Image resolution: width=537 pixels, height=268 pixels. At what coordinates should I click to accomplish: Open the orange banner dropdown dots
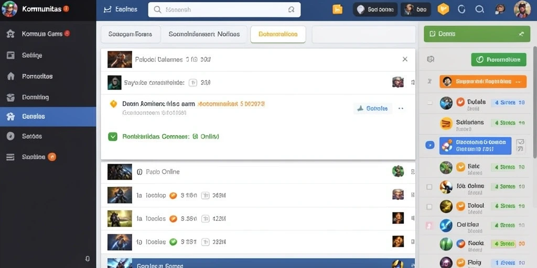coord(518,82)
